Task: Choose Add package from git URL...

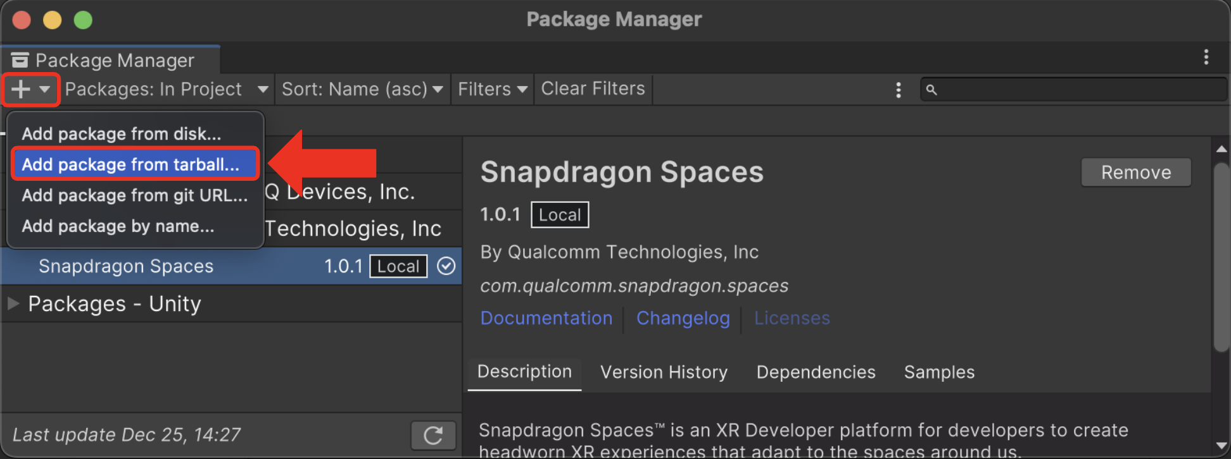Action: (x=135, y=195)
